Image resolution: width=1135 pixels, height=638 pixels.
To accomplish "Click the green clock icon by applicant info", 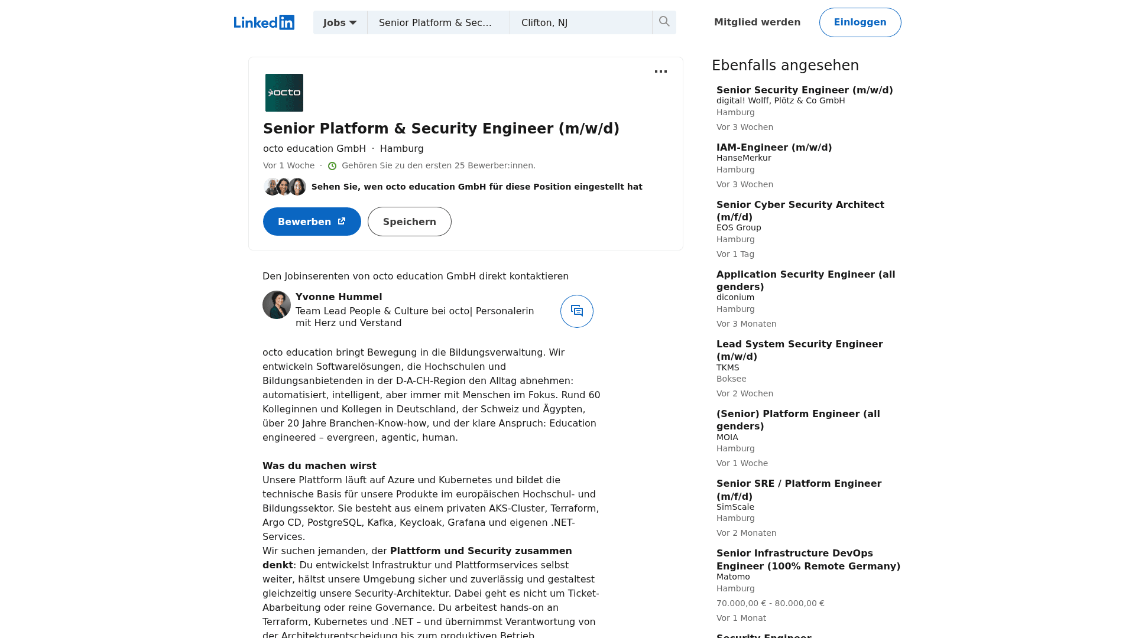I will pos(332,166).
